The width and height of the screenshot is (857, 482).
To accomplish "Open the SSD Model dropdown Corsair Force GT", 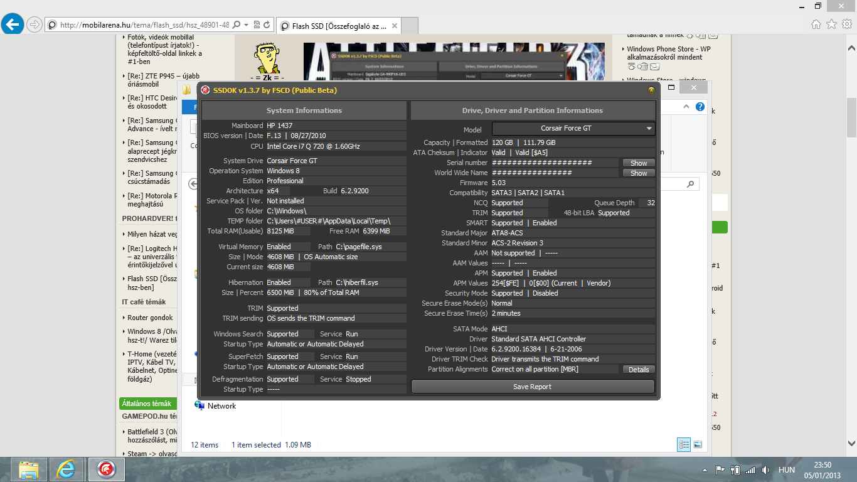I will (x=573, y=128).
